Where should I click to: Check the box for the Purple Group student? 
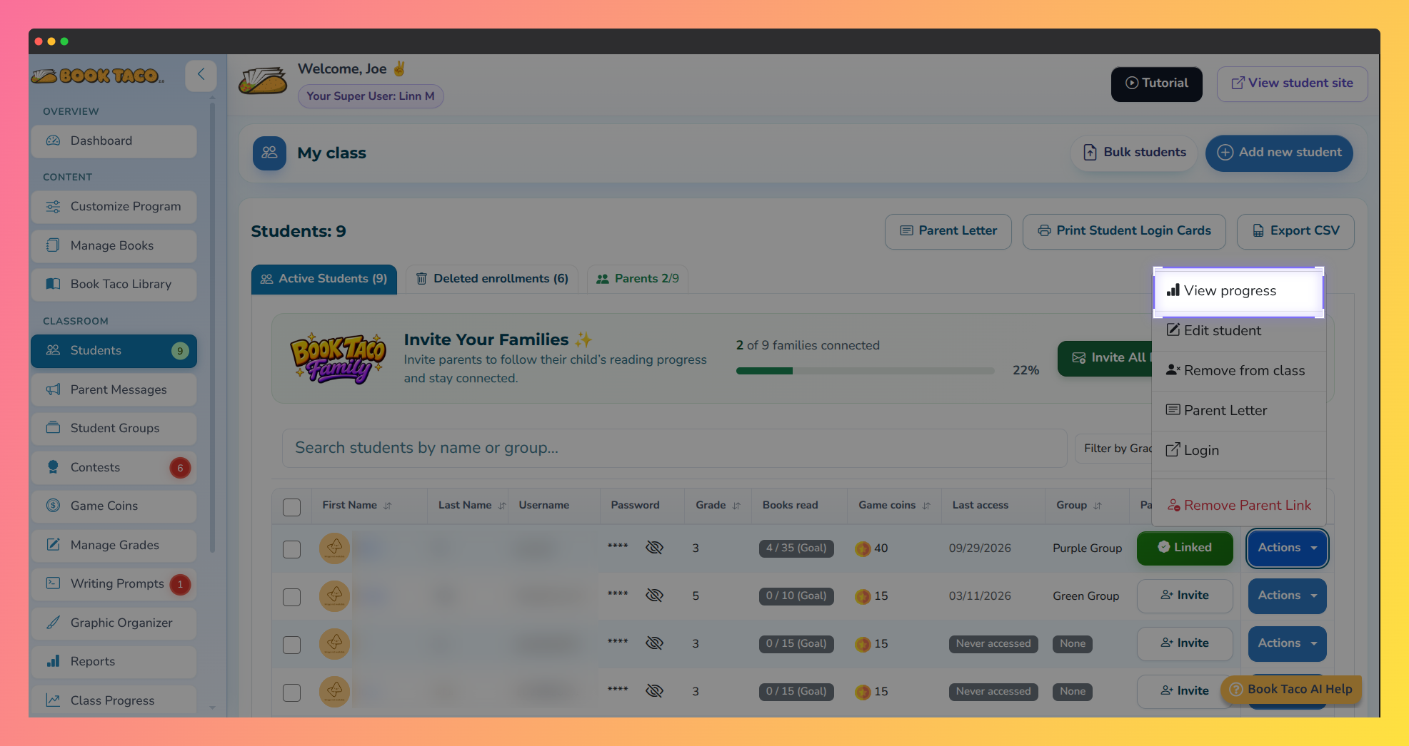click(291, 549)
